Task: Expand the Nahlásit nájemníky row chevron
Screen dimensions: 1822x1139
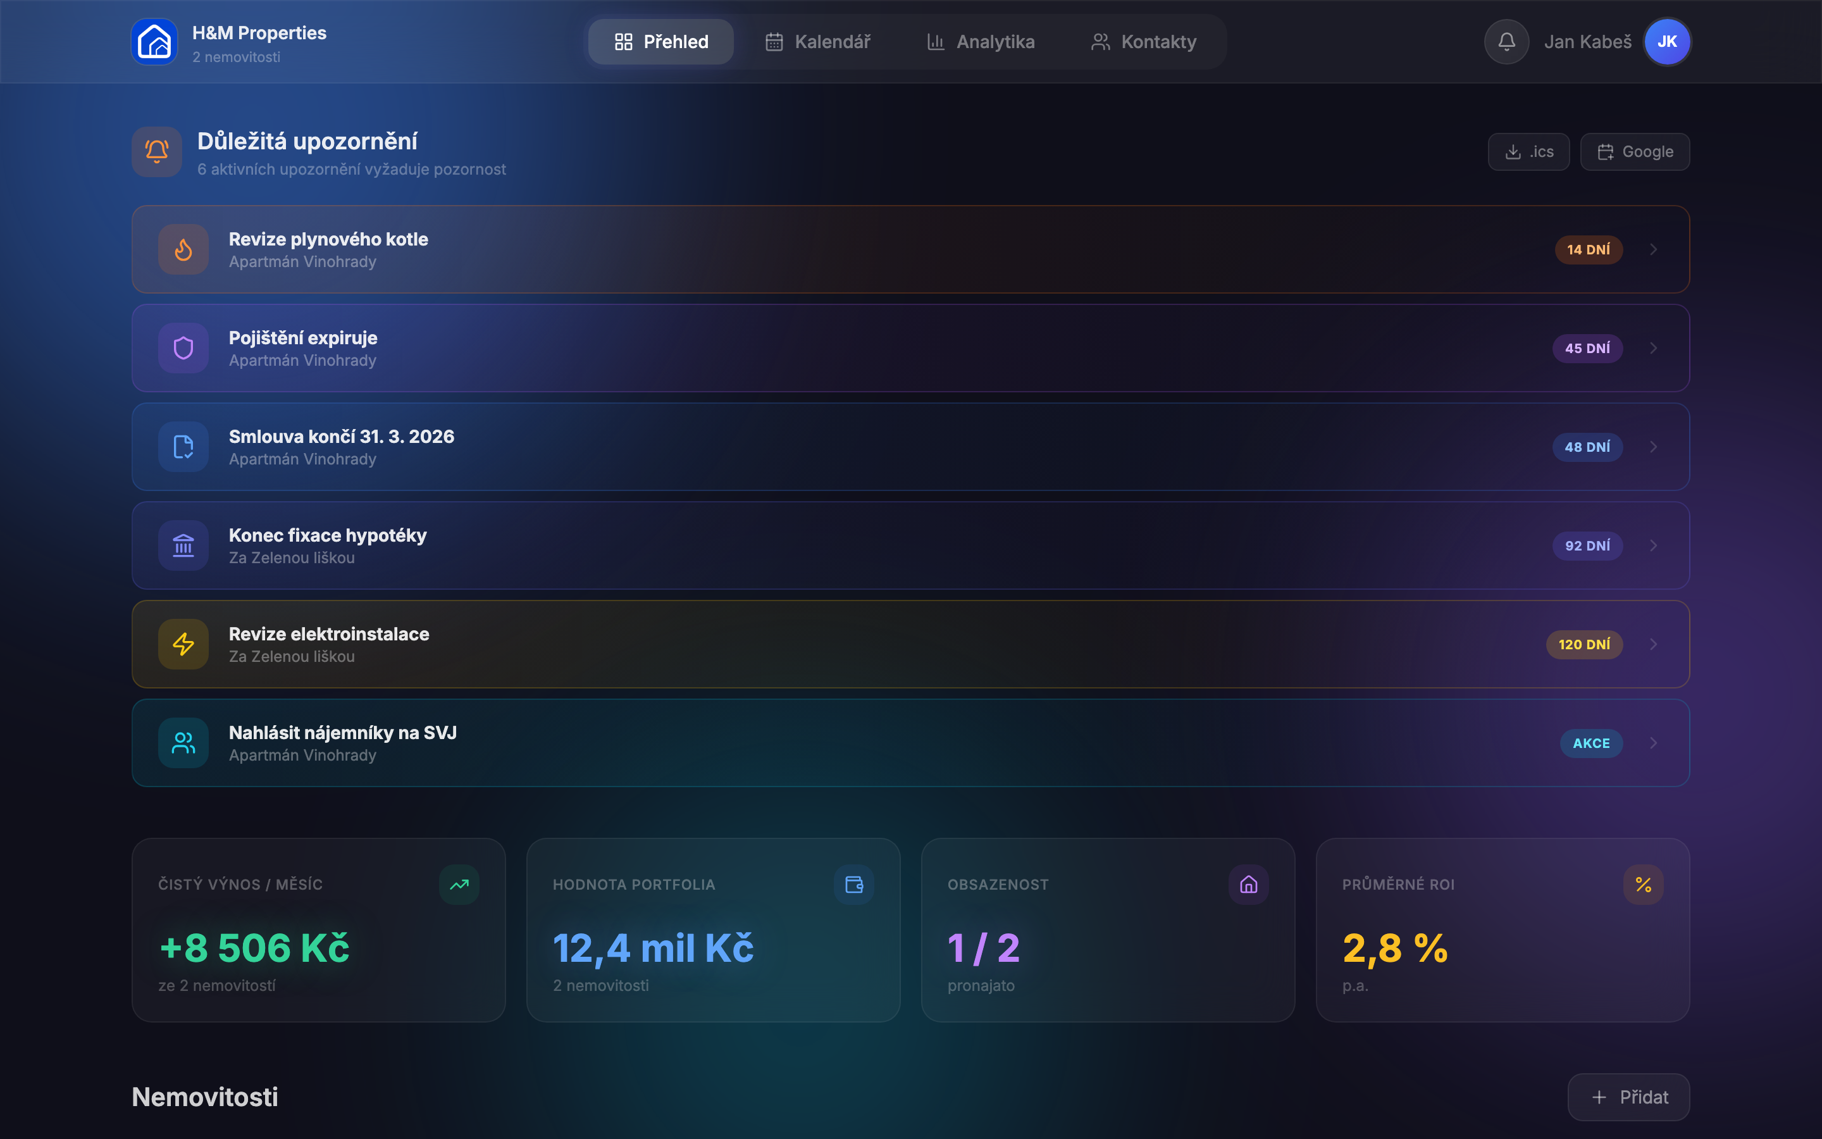Action: (1653, 743)
